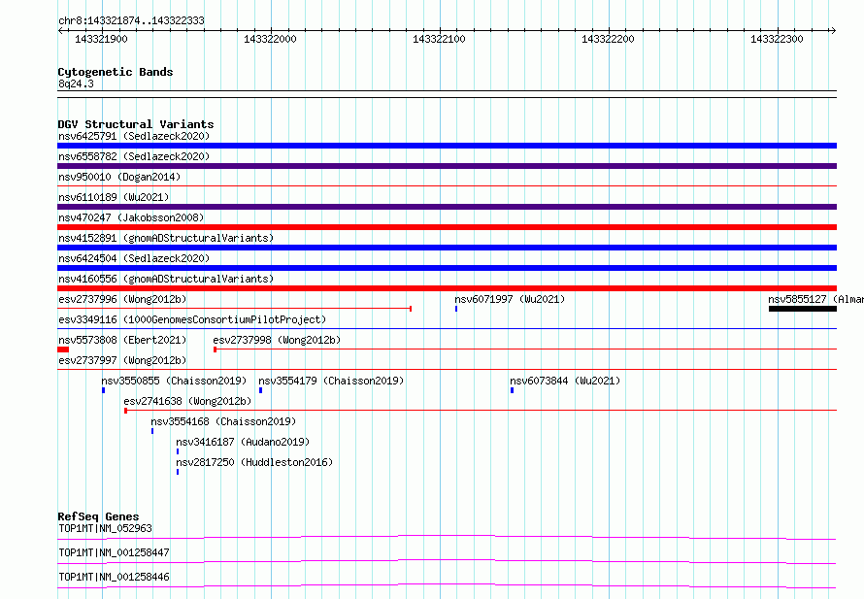Click esv2741638 (Wong2012b) label
864x599 pixels.
(187, 401)
